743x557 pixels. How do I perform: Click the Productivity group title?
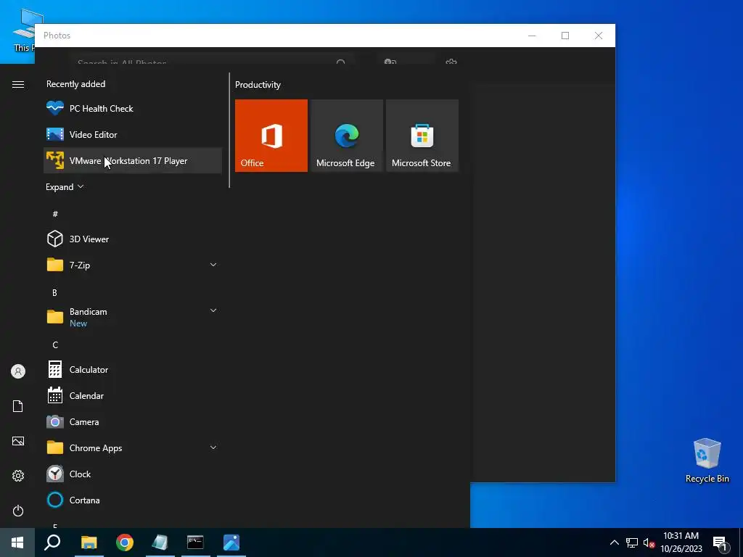[x=258, y=85]
